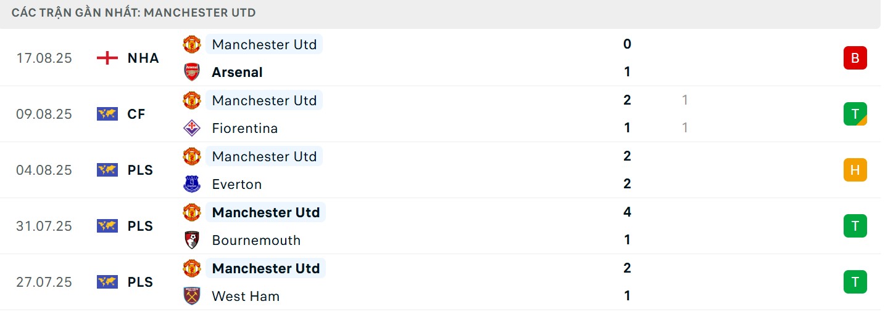Click the green T badge for Fiorentina match
This screenshot has width=893, height=320.
coord(855,114)
